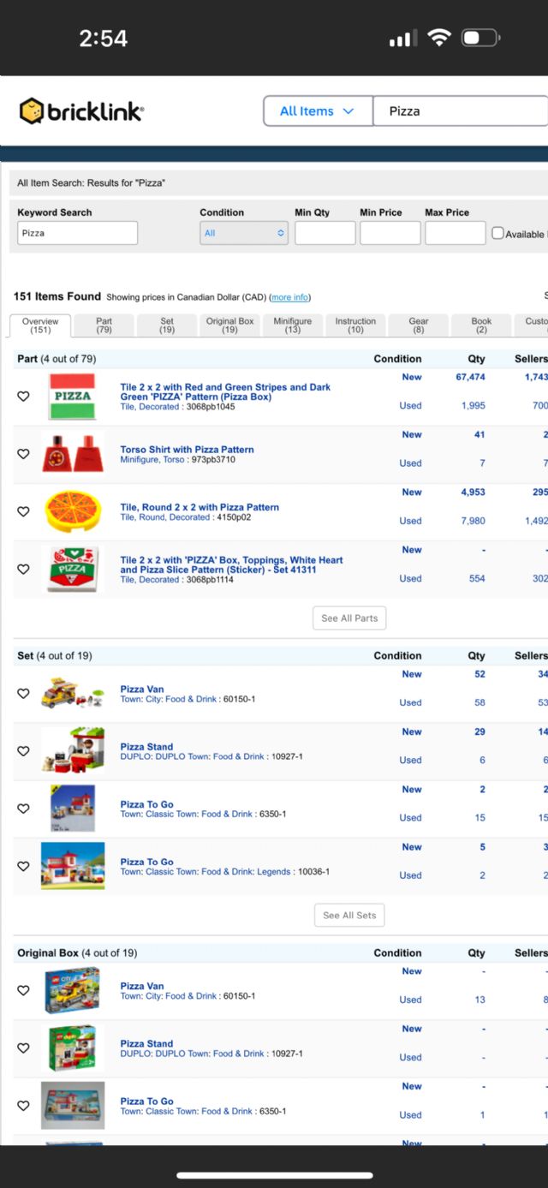Favorite the DUPLO Pizza Stand set

24,751
